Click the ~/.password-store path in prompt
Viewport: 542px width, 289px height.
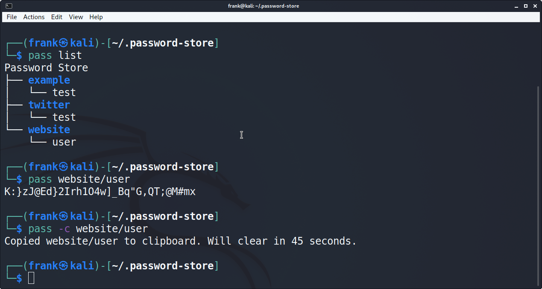pos(162,43)
